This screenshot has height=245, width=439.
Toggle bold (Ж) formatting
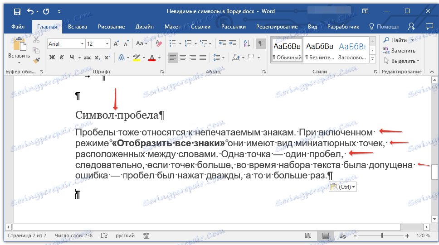click(x=52, y=58)
